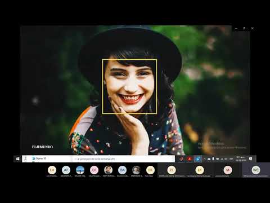The width and height of the screenshot is (270, 203).
Task: Restore the shared photo window
Action: pyautogui.click(x=244, y=28)
